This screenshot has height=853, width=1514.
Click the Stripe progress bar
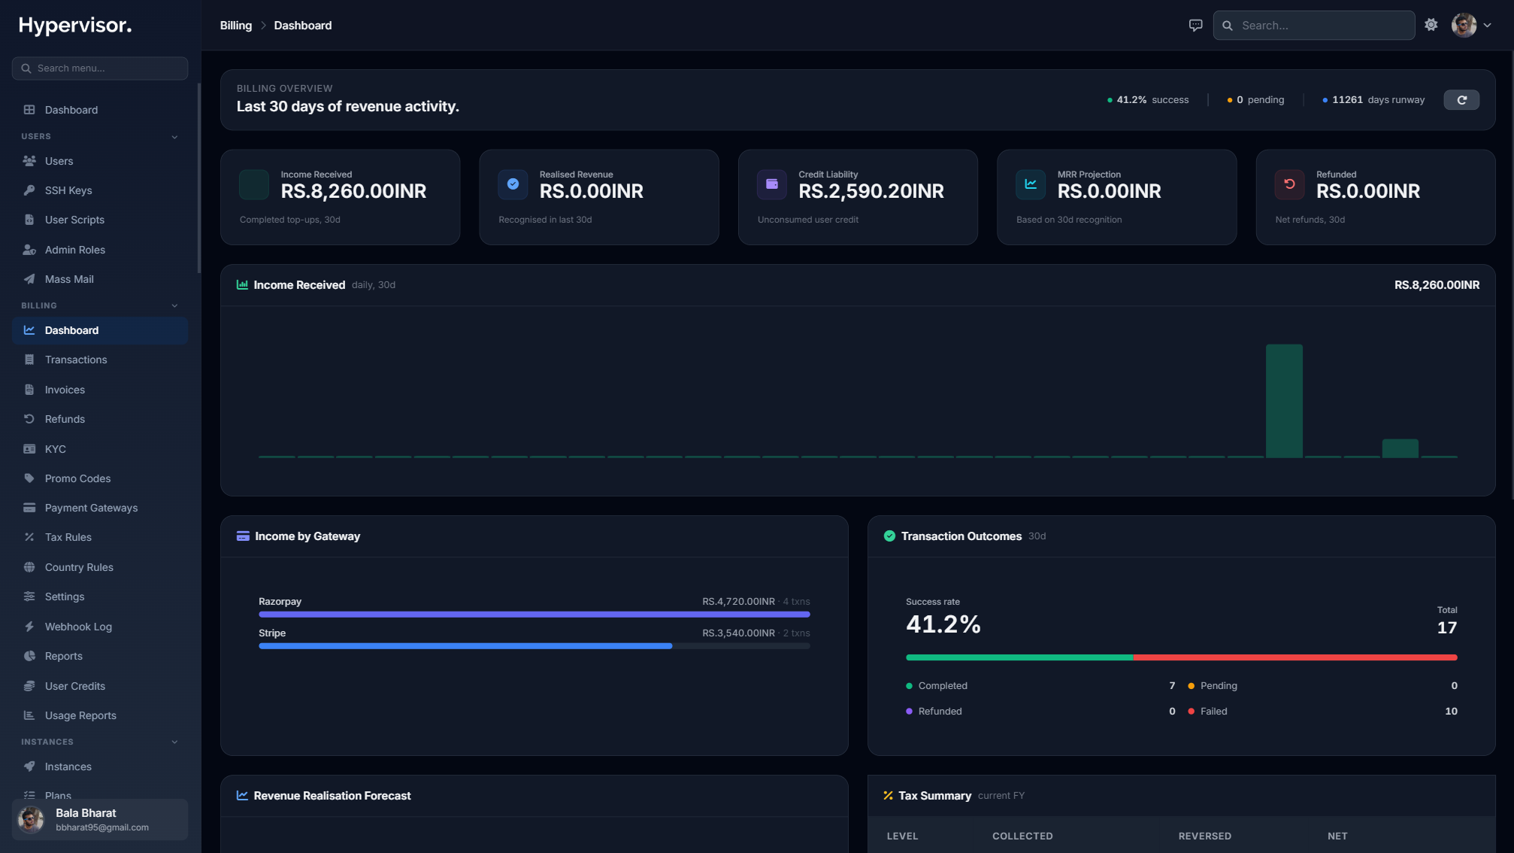click(534, 646)
